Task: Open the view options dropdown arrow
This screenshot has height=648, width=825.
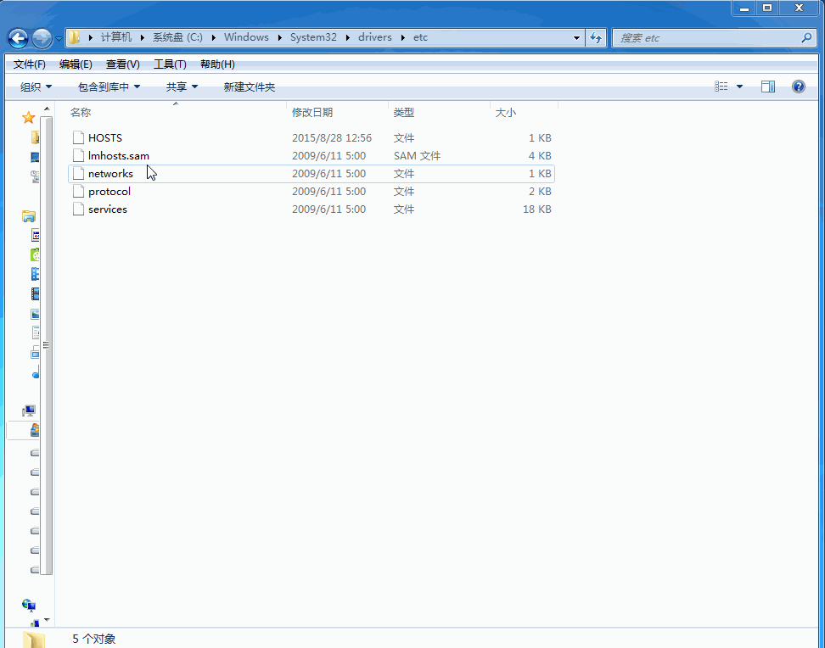Action: coord(739,87)
